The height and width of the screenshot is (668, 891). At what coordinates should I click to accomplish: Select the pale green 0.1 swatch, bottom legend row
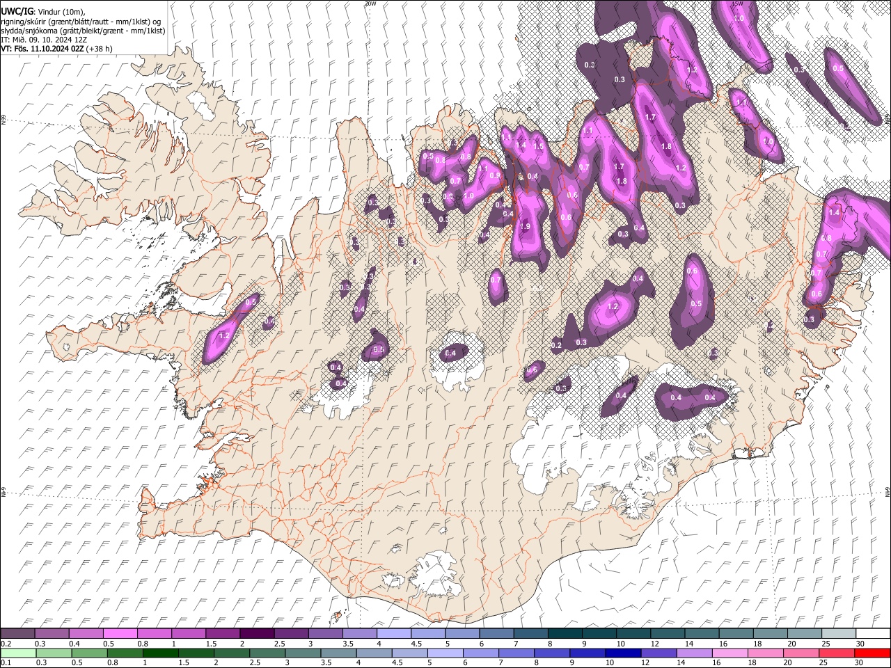18,653
